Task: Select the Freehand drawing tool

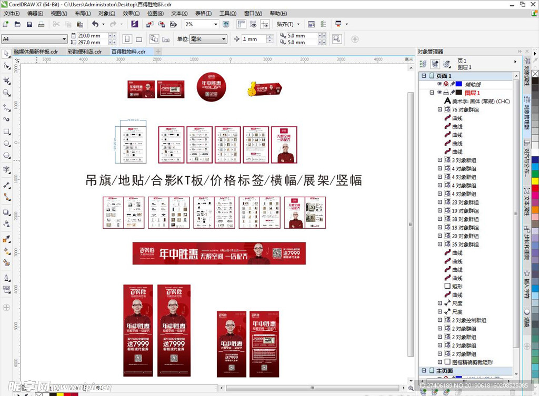Action: [x=6, y=107]
